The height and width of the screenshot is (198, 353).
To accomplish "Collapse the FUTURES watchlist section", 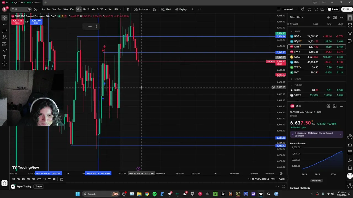I will pyautogui.click(x=292, y=85).
